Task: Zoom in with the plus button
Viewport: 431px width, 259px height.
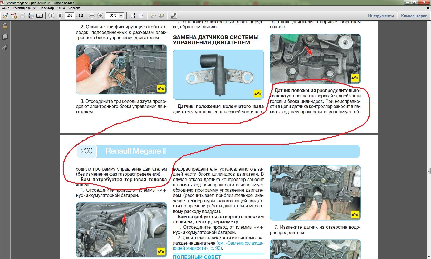Action: (100, 16)
